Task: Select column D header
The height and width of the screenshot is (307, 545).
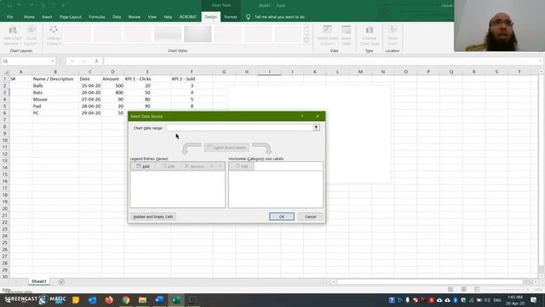Action: pos(112,72)
